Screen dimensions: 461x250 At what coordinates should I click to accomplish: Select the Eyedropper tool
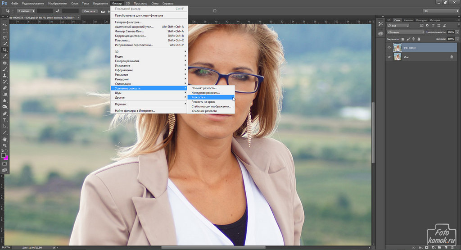click(5, 56)
